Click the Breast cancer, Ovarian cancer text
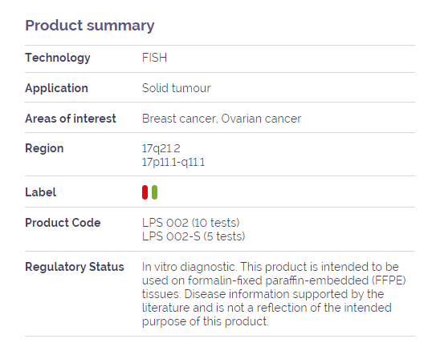The width and height of the screenshot is (428, 363). (x=222, y=119)
